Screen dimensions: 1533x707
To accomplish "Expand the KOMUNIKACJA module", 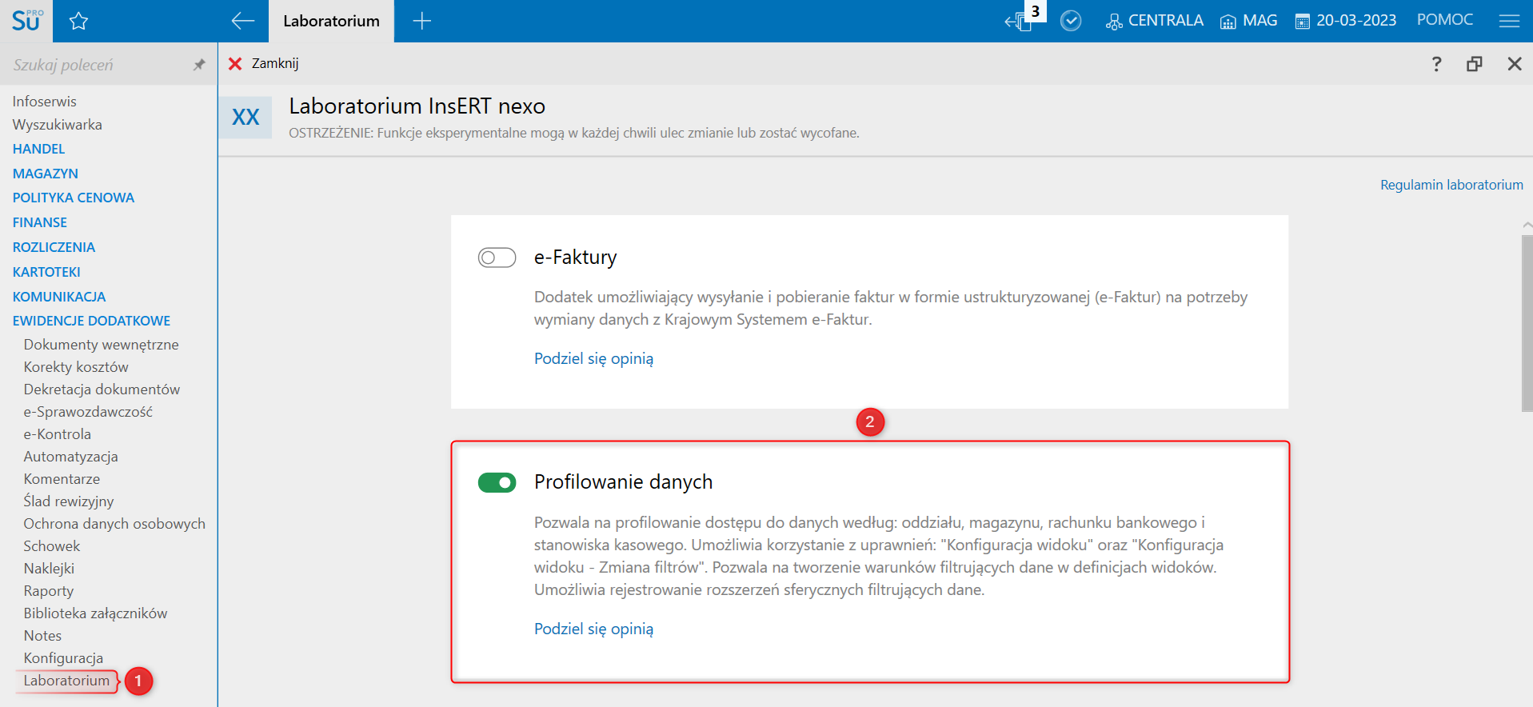I will pos(59,297).
